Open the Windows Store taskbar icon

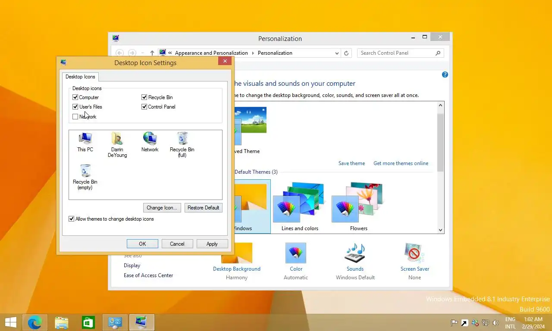88,322
